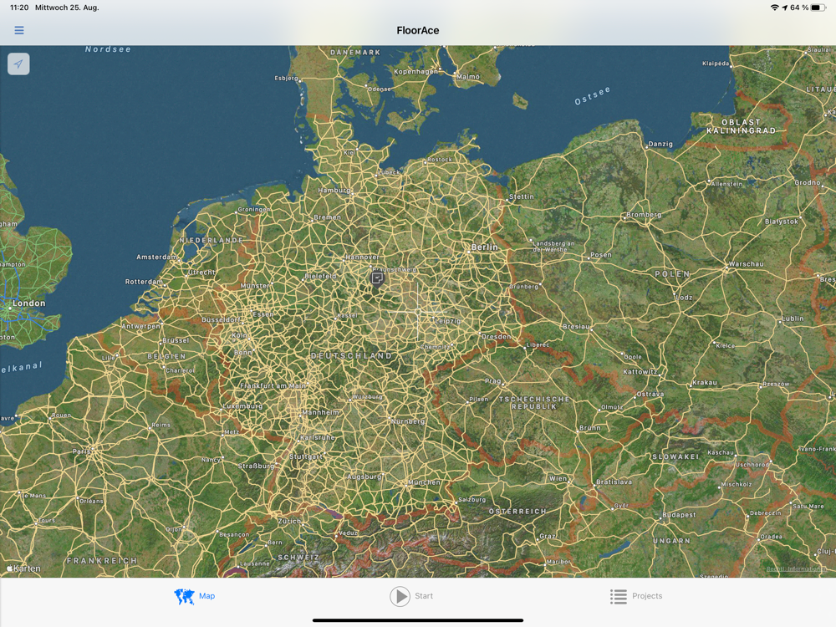This screenshot has width=836, height=627.
Task: Click the Frankfurt am Main label
Action: click(273, 385)
